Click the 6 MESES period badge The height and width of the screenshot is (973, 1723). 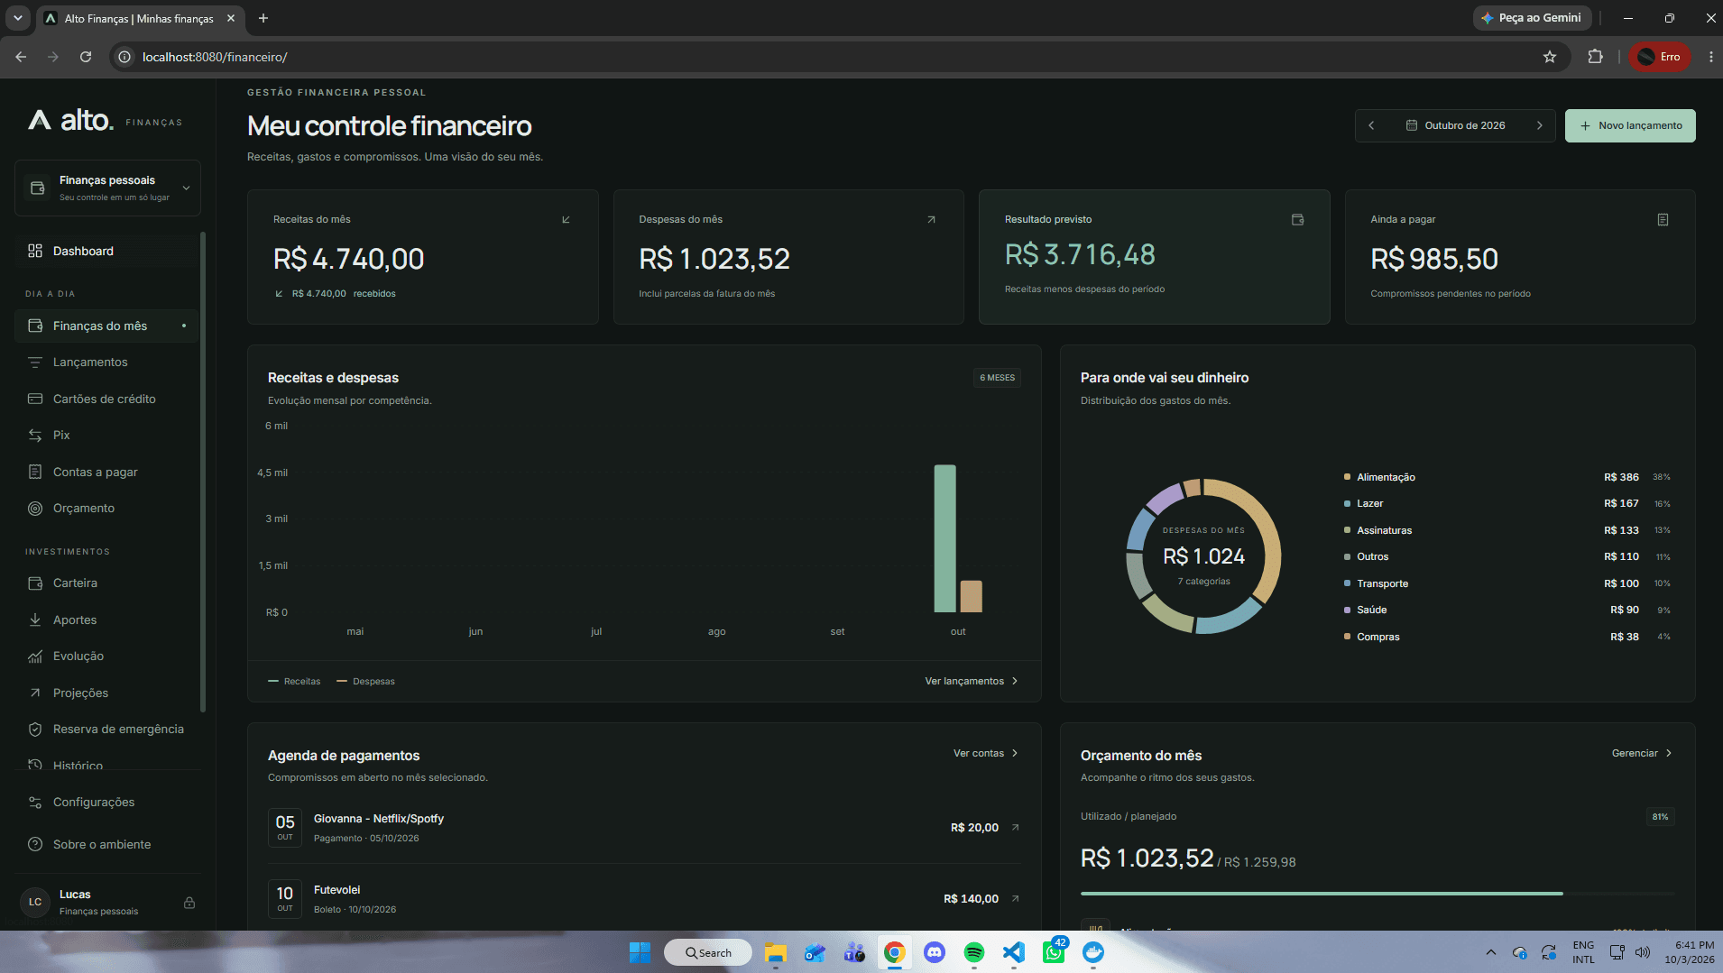pos(997,378)
